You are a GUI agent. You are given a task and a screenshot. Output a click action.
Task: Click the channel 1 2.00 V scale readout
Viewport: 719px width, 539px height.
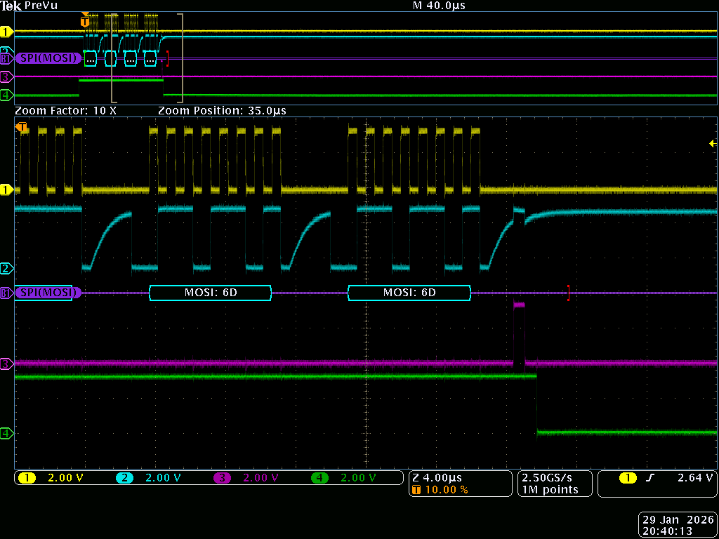coord(65,478)
